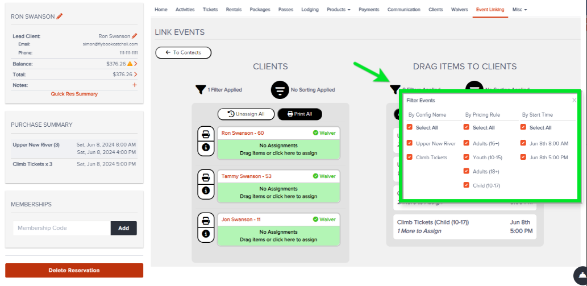Click Ron Swanson's assignment drop area

point(278,150)
